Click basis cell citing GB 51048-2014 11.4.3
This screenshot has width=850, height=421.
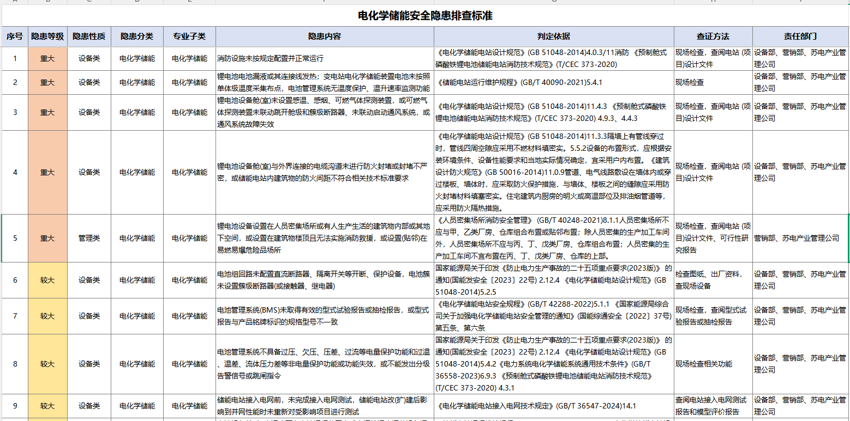(x=554, y=112)
